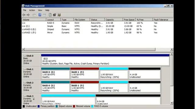Click the Disk 2 disk icon

(25, 83)
